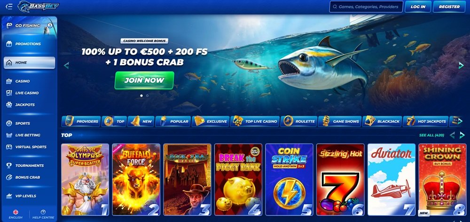Switch to the Roulette category tab

click(x=299, y=121)
